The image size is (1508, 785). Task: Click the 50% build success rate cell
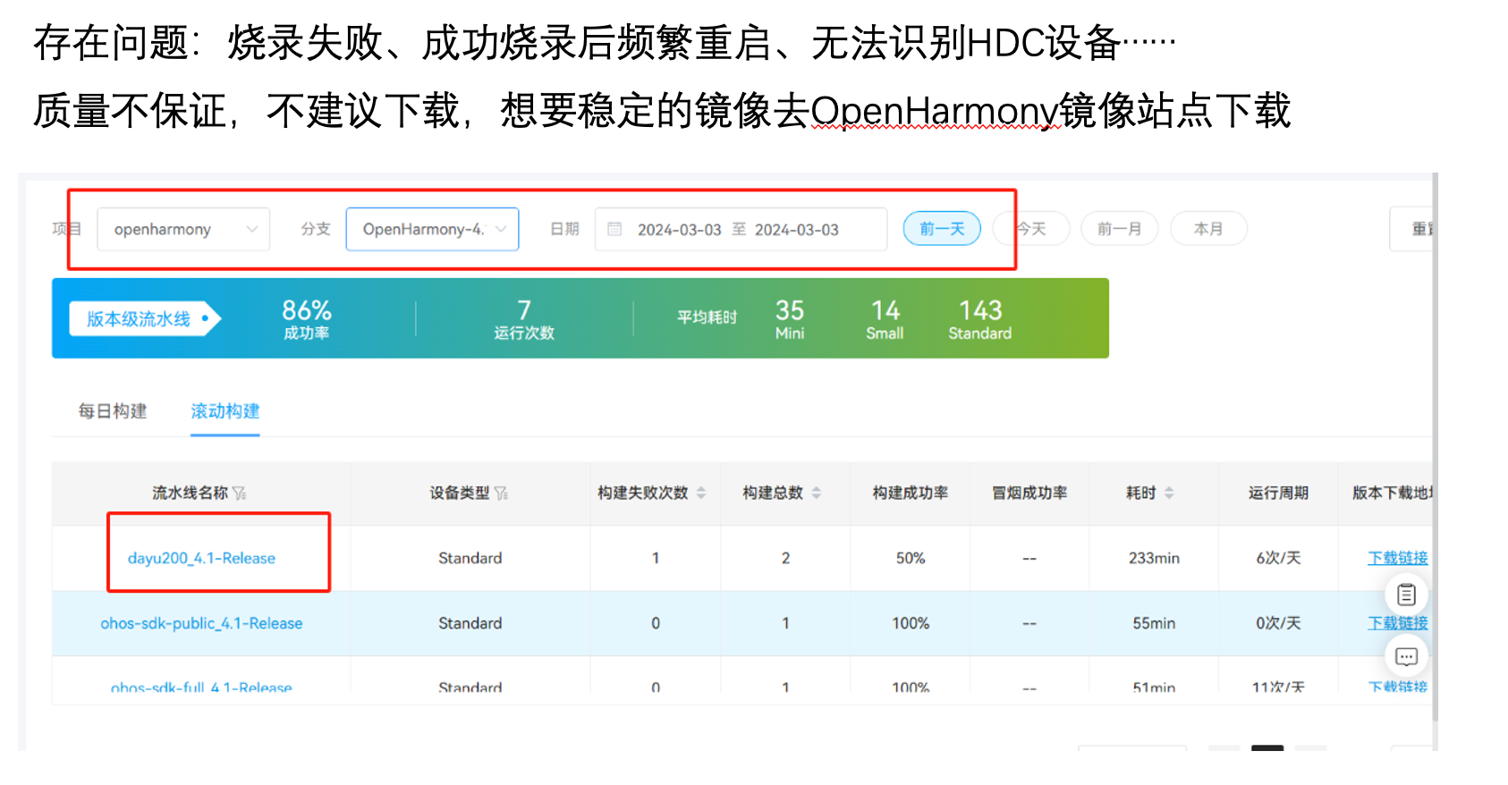pos(911,558)
